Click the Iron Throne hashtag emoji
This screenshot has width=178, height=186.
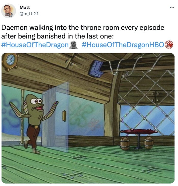coord(73,45)
